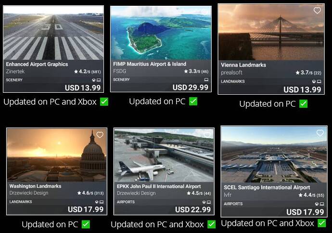The height and width of the screenshot is (233, 332).
Task: Click green checkmark under Washington Landmarks
Action: (x=86, y=224)
